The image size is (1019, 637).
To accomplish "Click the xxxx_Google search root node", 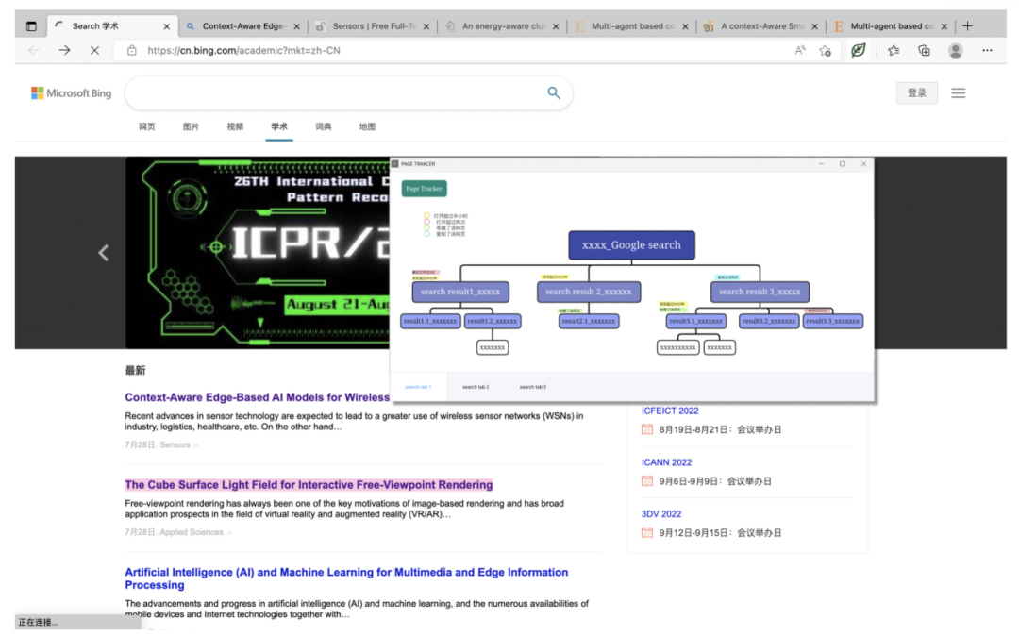I will coord(631,245).
